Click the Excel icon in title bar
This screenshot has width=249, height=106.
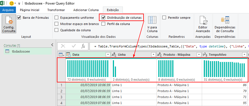(2, 3)
